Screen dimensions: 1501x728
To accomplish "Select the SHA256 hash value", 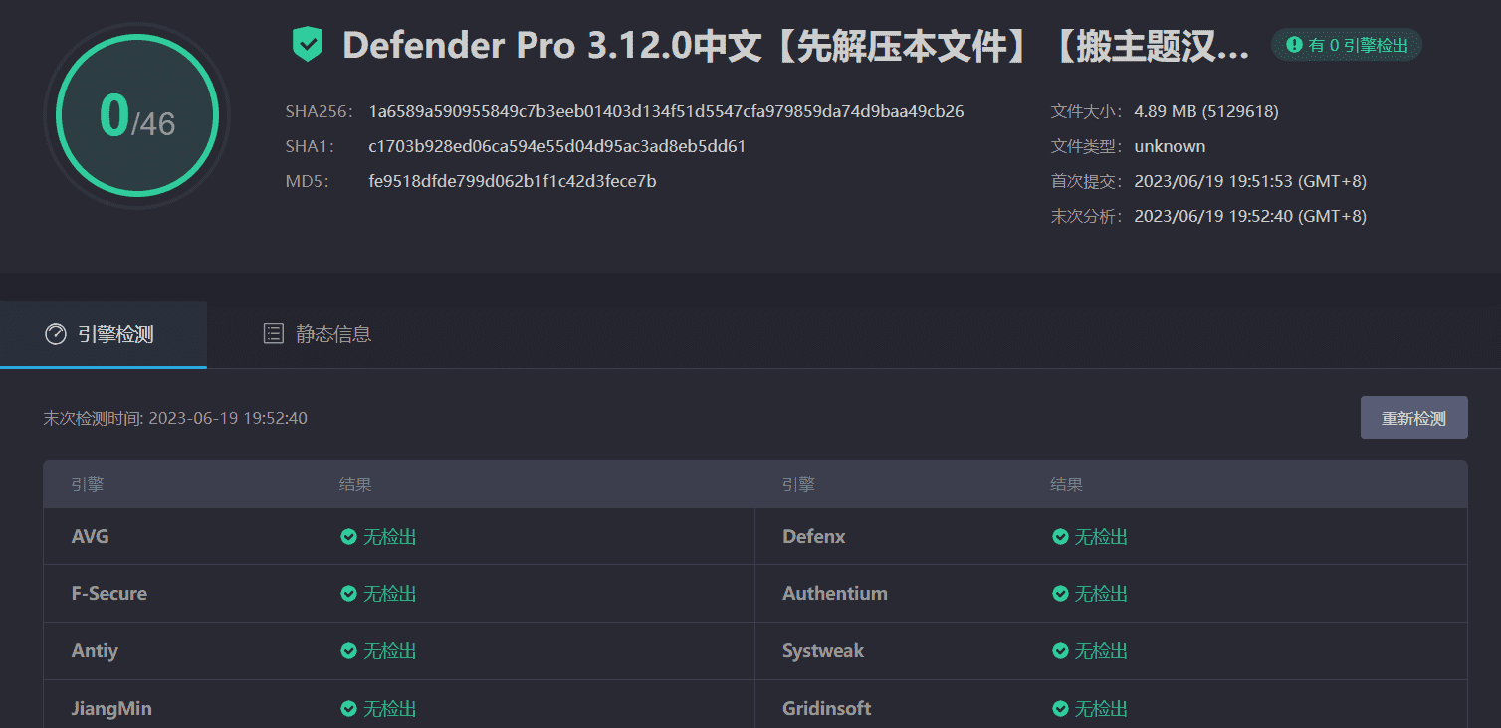I will pyautogui.click(x=666, y=111).
